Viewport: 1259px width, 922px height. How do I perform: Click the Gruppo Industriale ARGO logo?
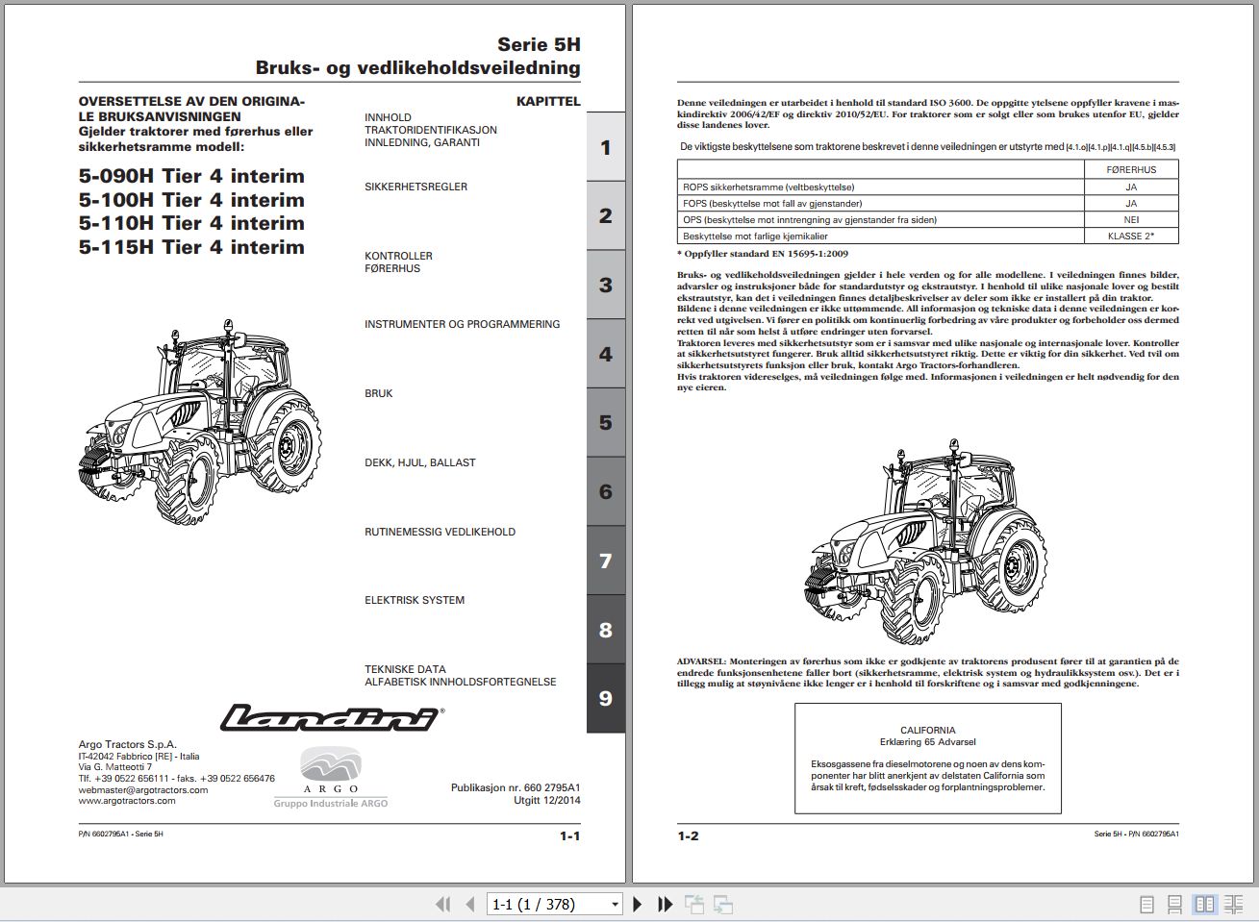click(331, 777)
